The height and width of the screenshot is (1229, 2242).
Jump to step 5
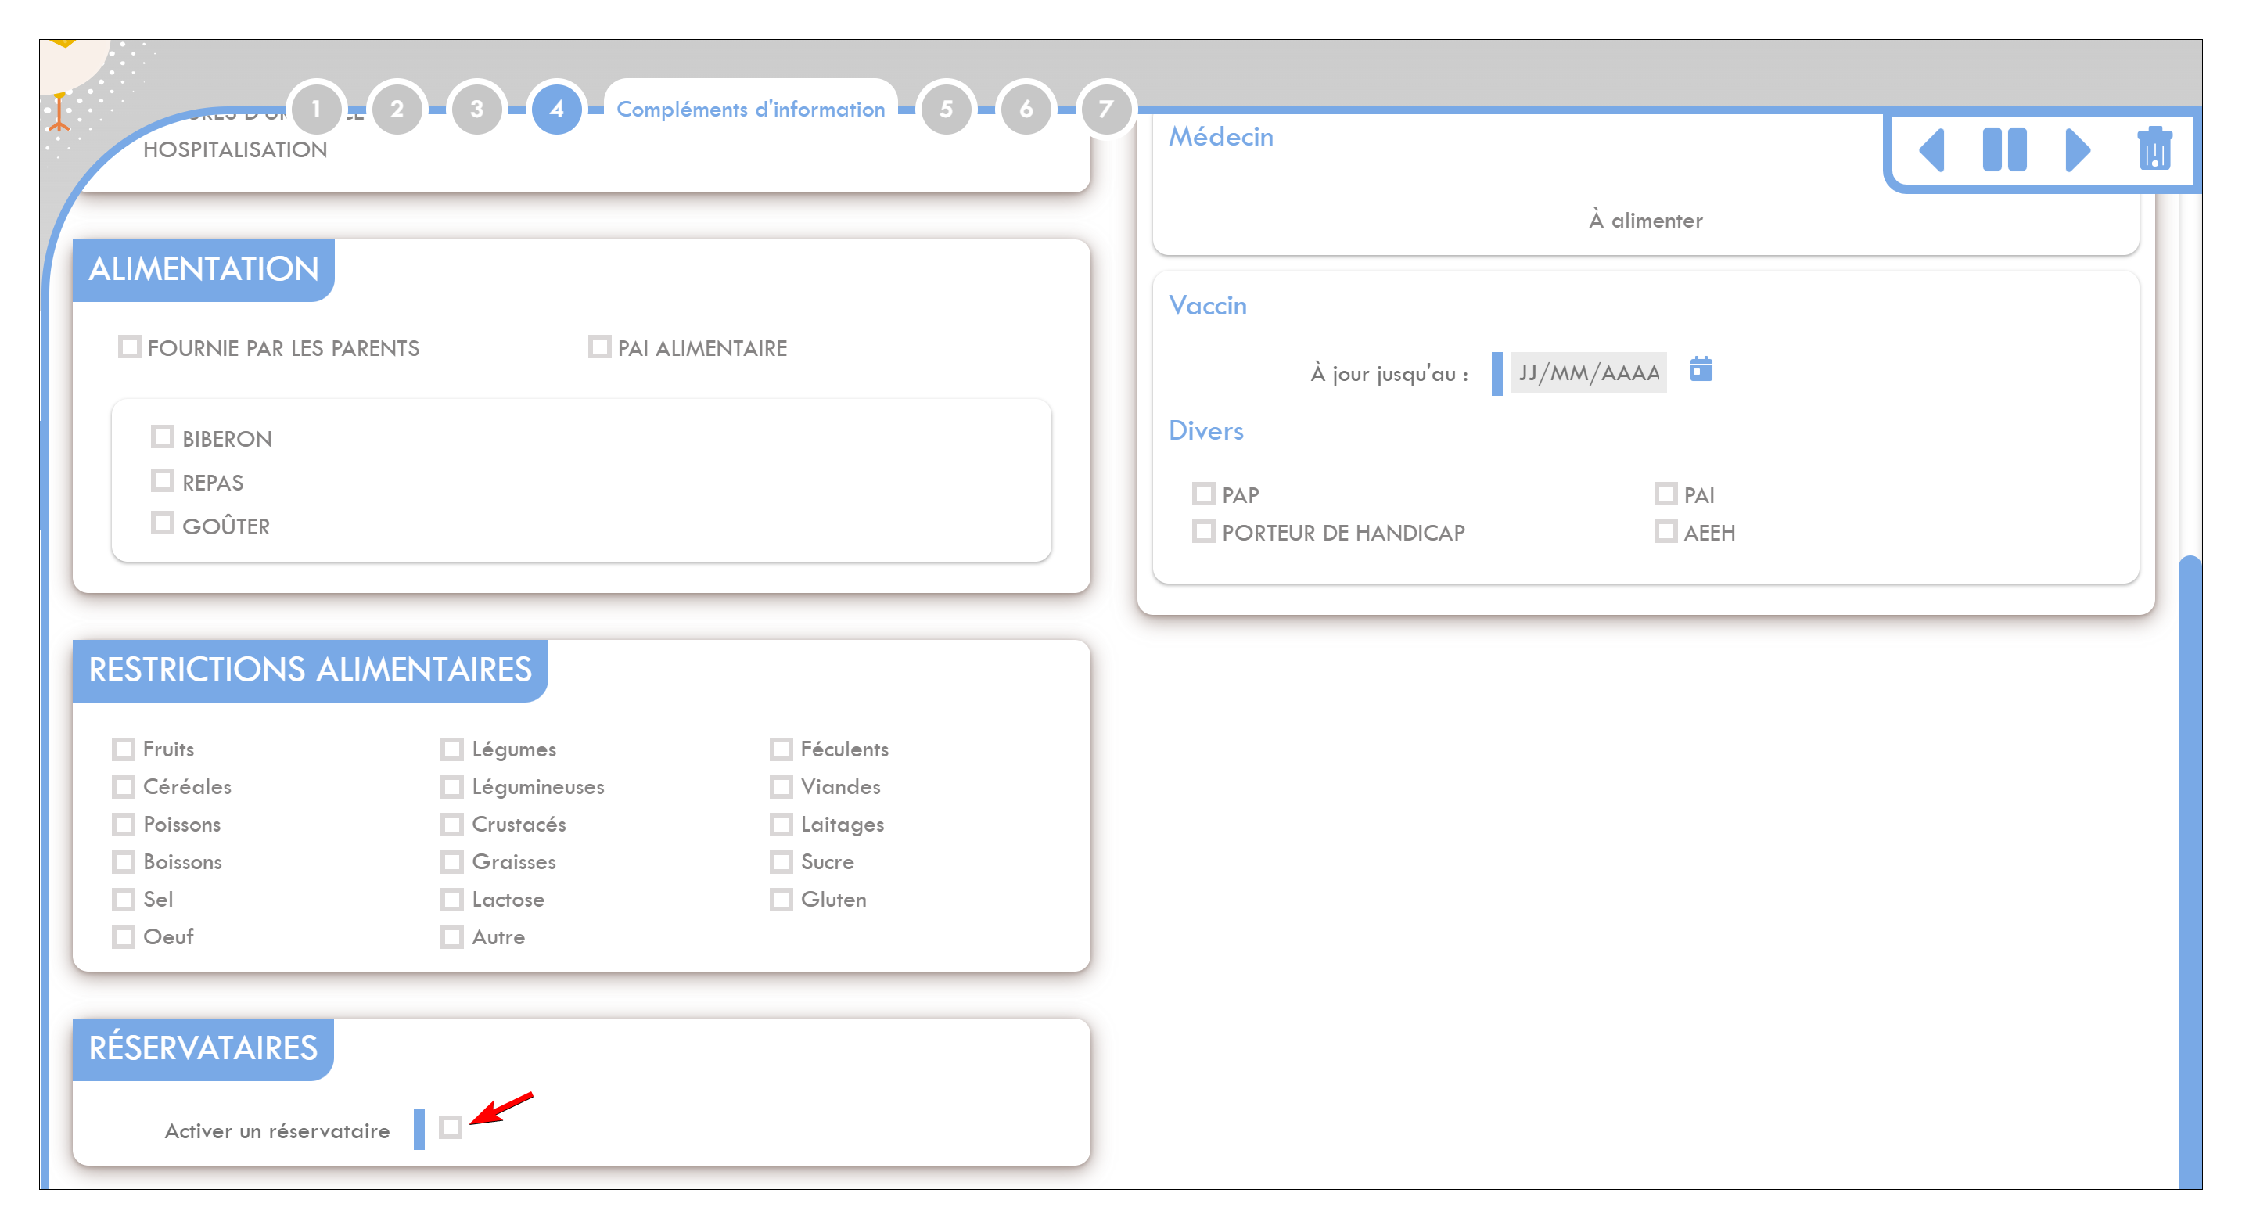[946, 109]
